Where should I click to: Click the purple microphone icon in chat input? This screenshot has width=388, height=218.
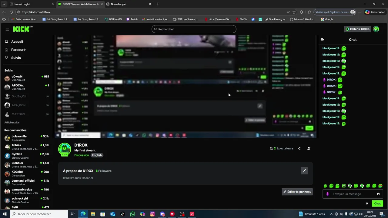[x=327, y=194]
